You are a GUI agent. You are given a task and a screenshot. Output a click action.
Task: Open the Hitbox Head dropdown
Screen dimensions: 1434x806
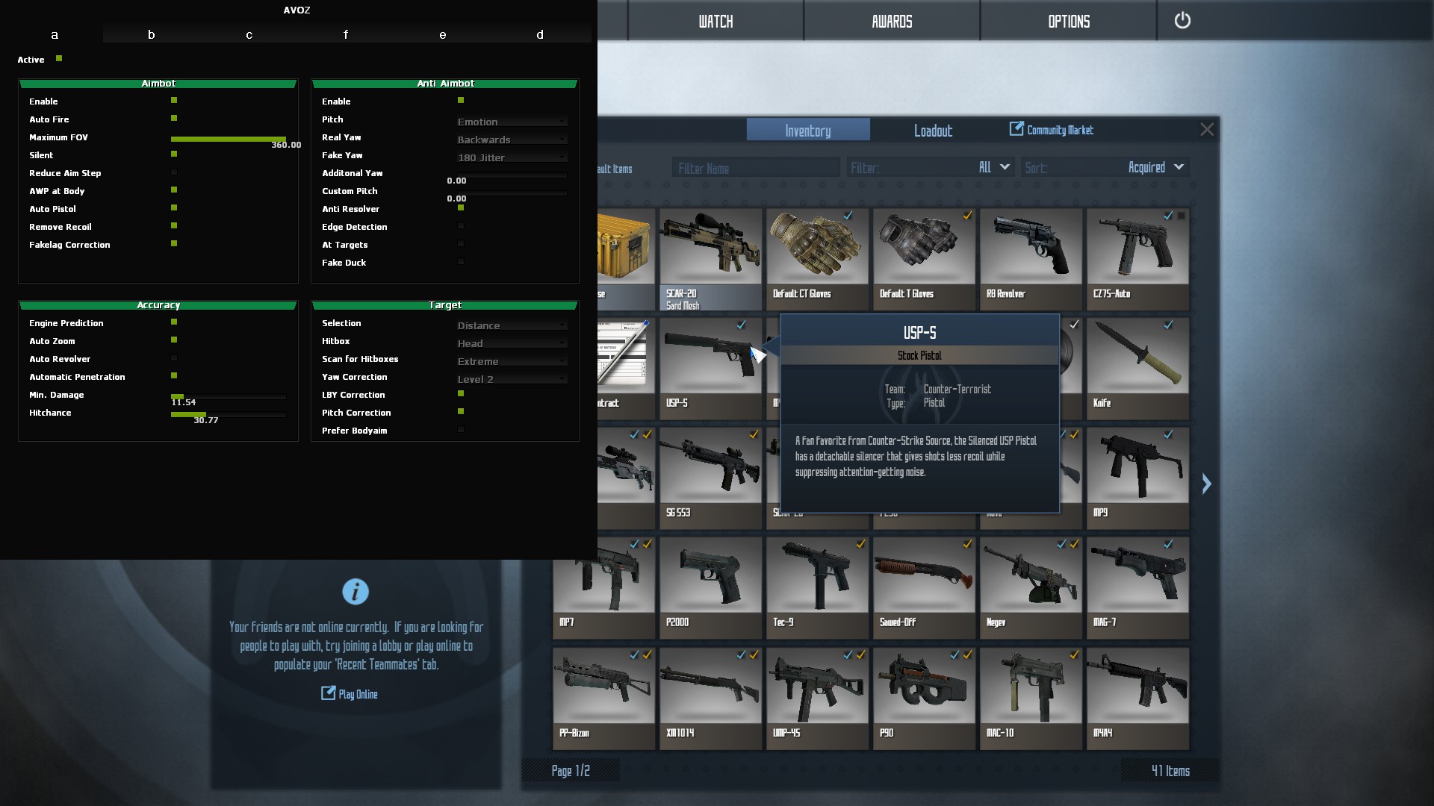tap(512, 343)
